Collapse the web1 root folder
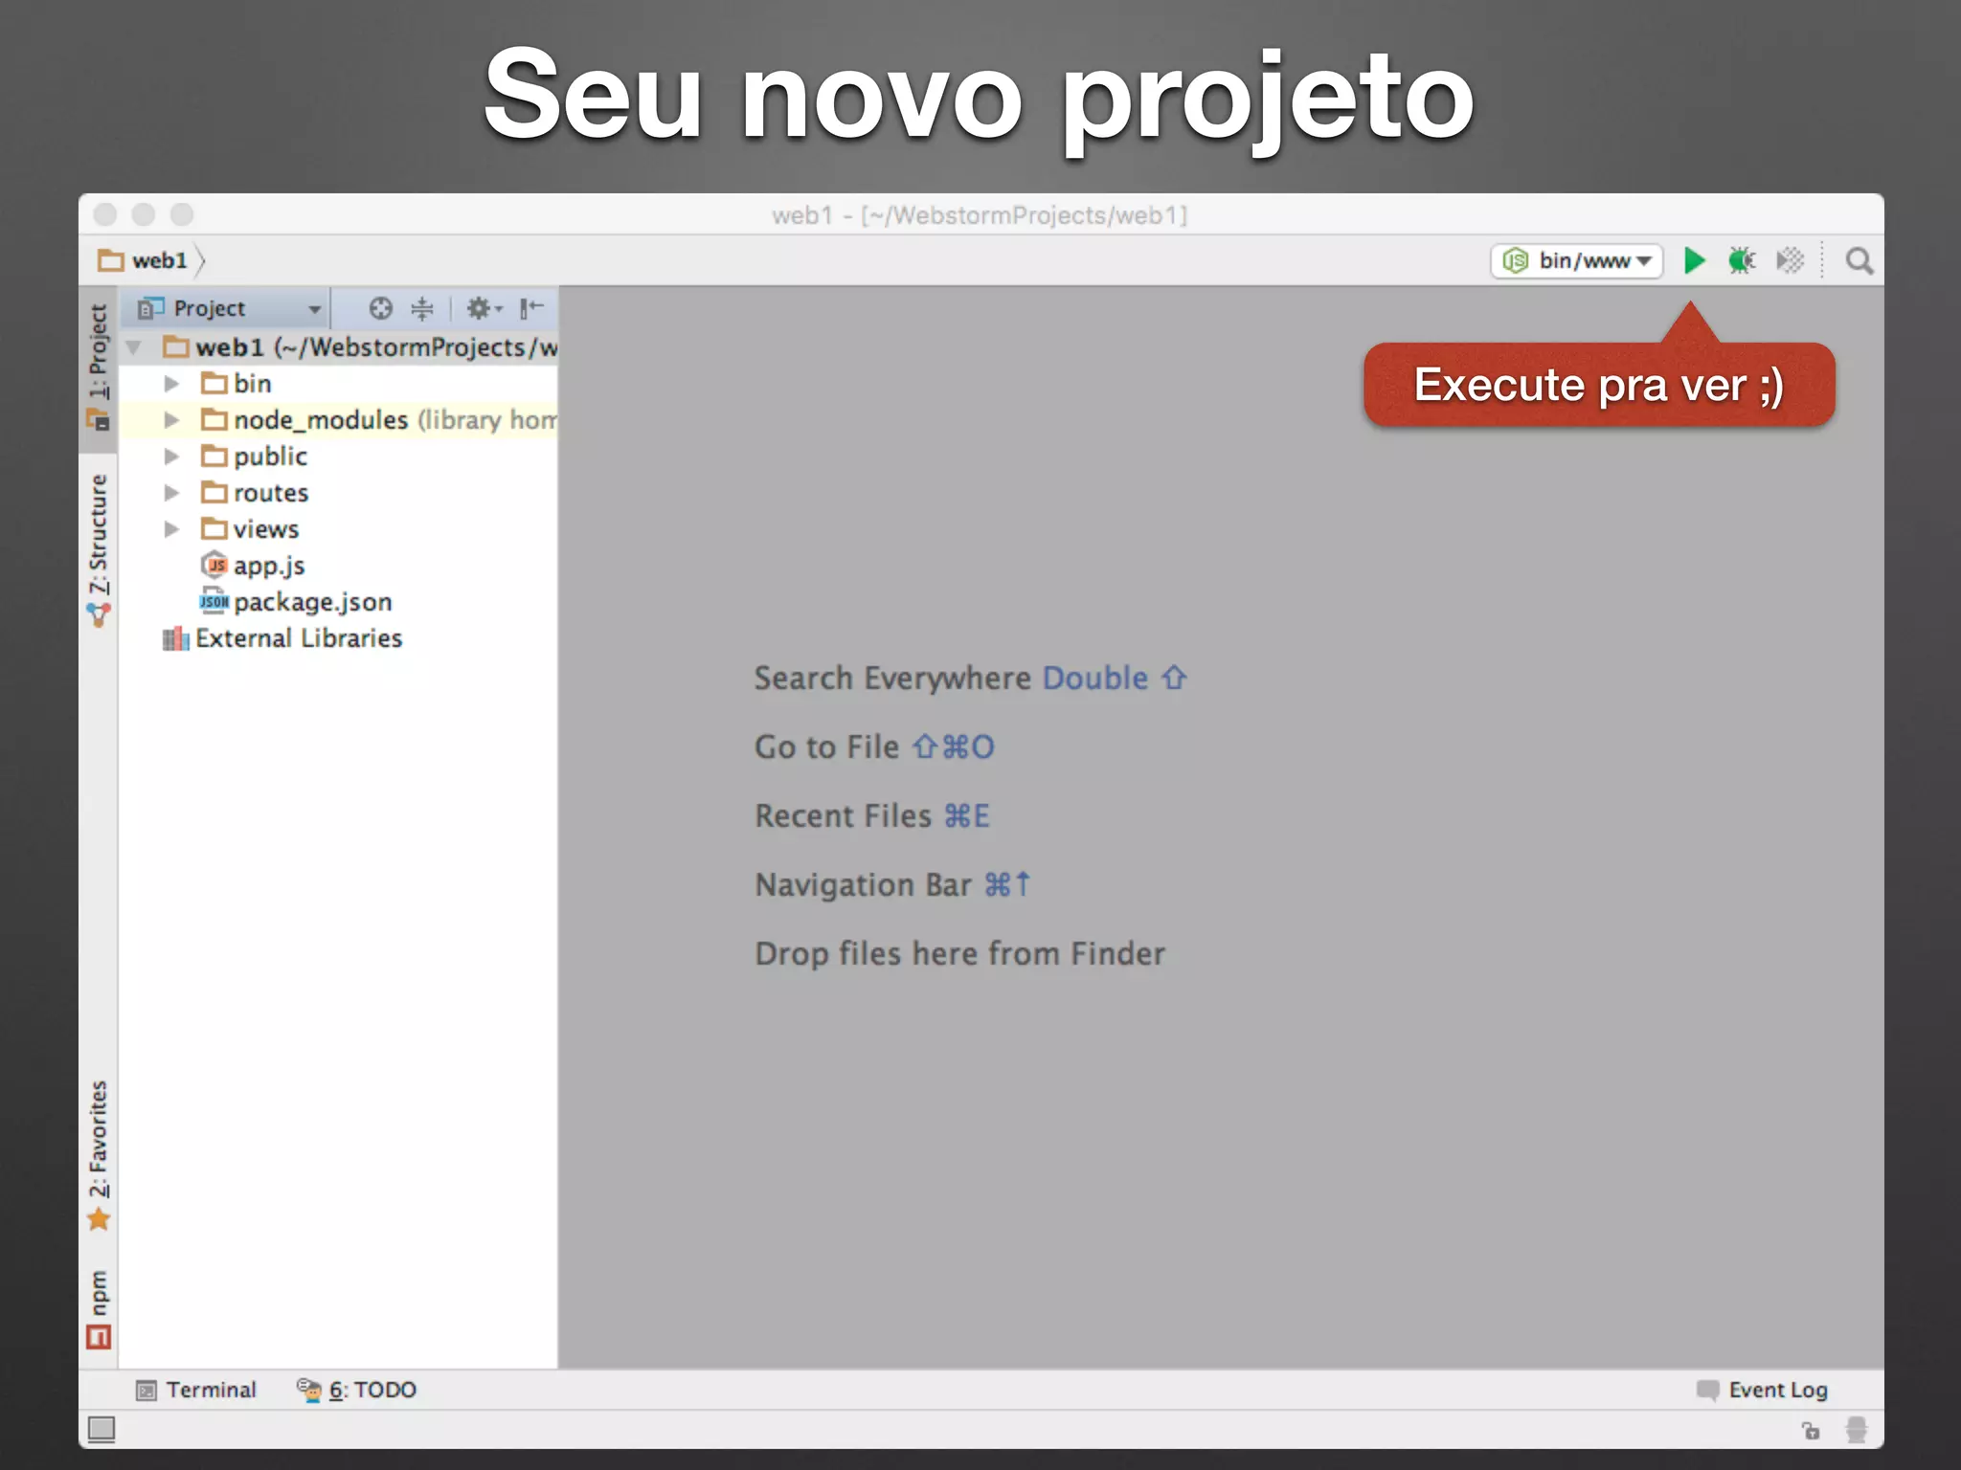The height and width of the screenshot is (1470, 1961). 134,347
